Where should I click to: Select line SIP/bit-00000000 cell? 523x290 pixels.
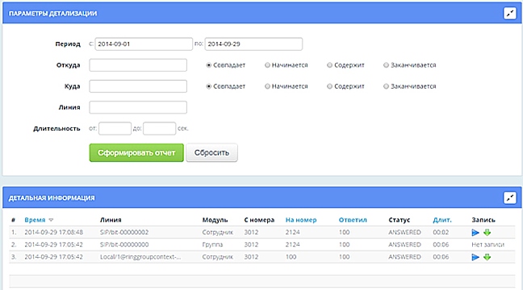[x=124, y=245]
